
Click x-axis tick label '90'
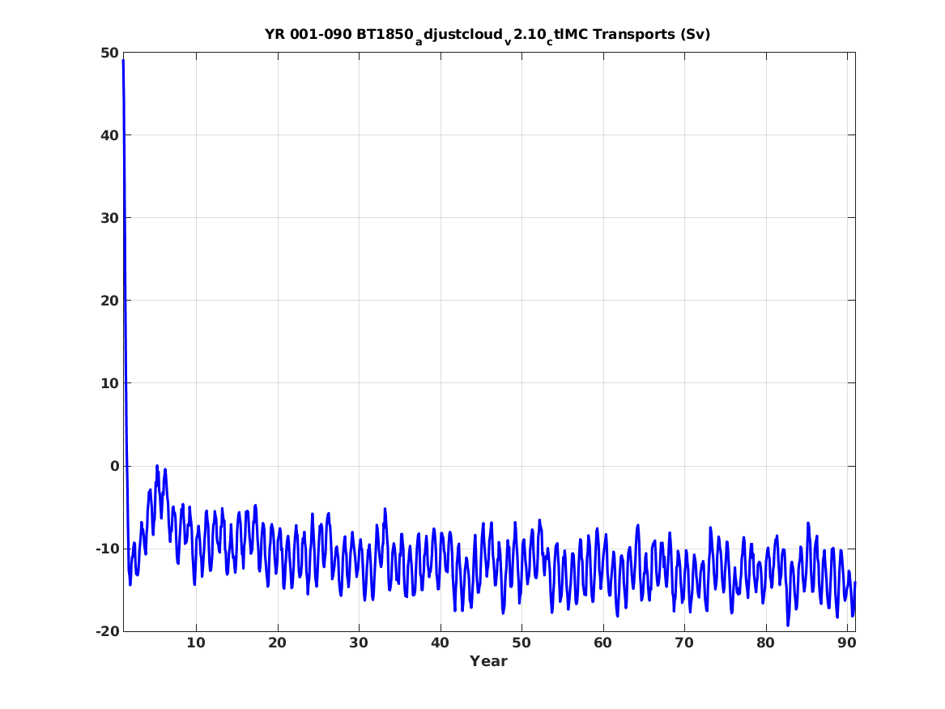point(847,643)
